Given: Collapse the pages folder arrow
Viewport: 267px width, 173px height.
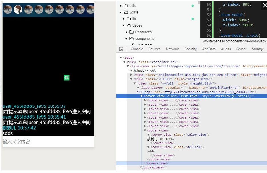Looking at the screenshot, I should pyautogui.click(x=123, y=25).
